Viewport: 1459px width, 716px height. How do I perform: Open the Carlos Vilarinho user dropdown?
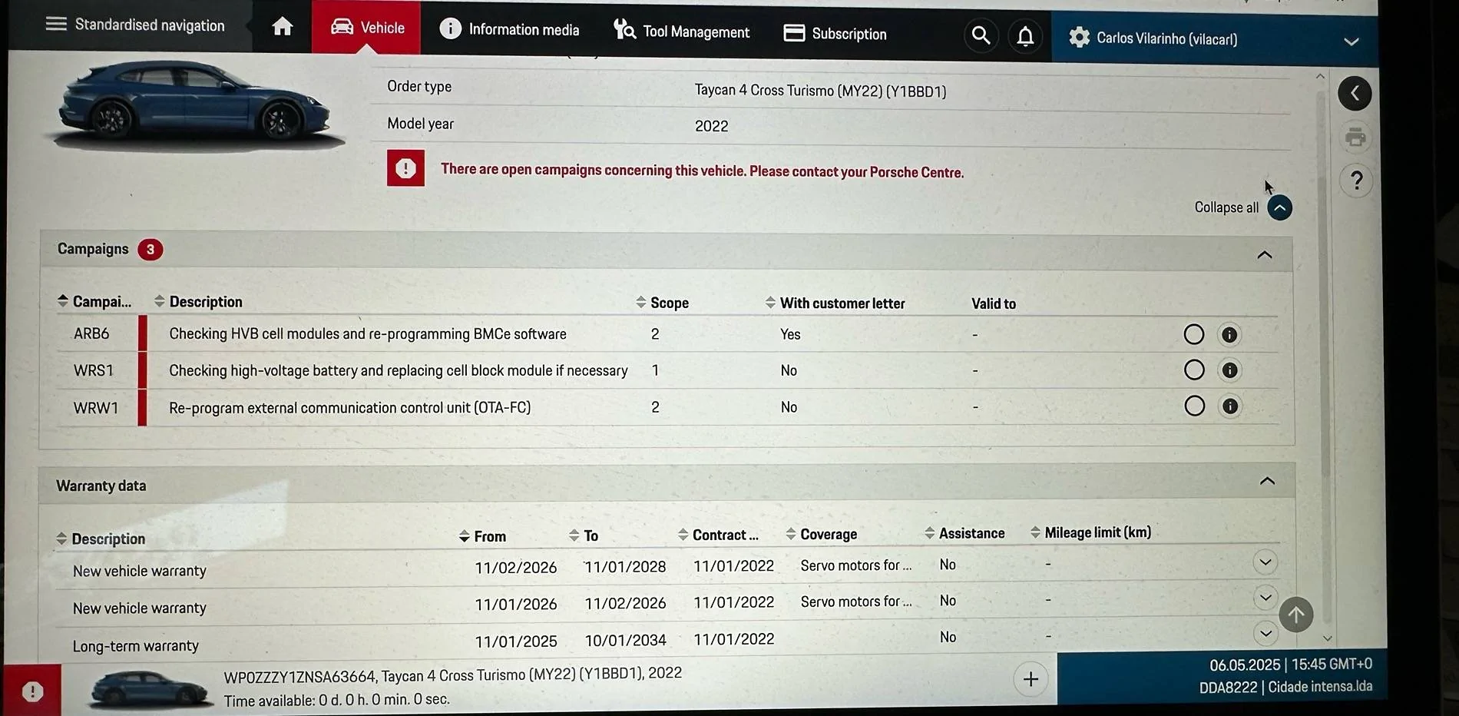point(1351,41)
